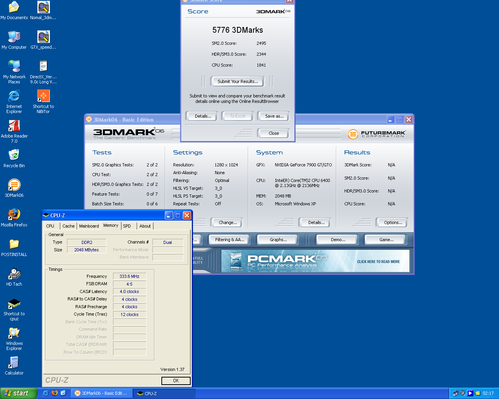Click the first system tray icon
The image size is (499, 399).
tap(455, 393)
